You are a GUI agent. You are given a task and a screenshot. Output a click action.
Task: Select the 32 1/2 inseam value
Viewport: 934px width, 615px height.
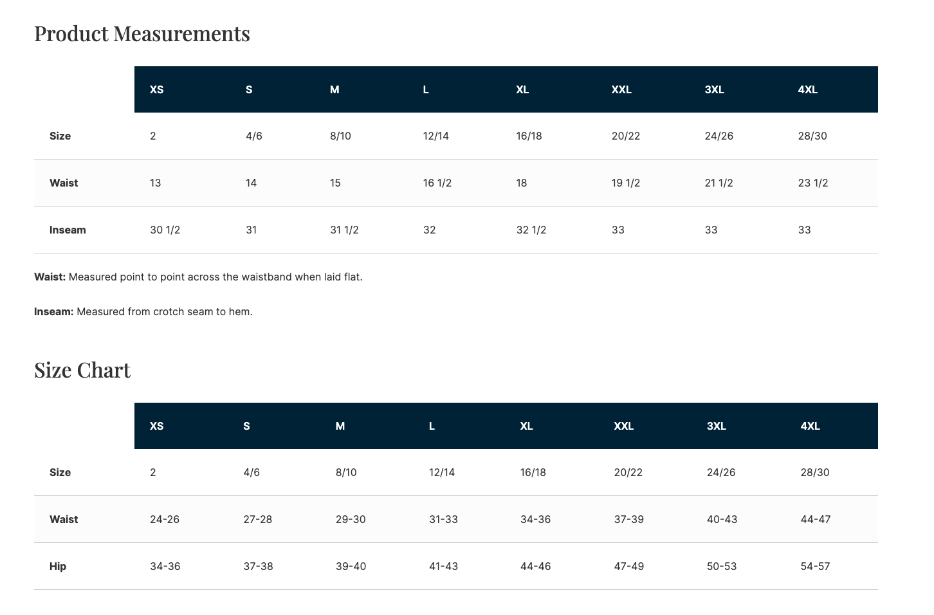pyautogui.click(x=531, y=230)
